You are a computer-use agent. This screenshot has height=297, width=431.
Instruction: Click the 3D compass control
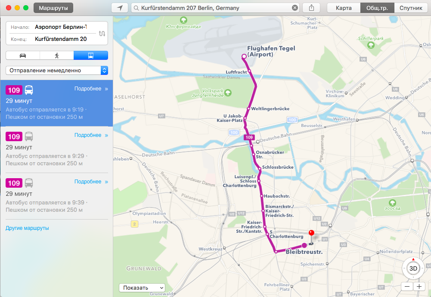413,269
